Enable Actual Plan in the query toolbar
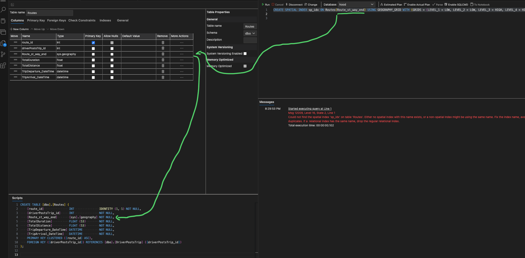This screenshot has width=525, height=258. point(417,4)
